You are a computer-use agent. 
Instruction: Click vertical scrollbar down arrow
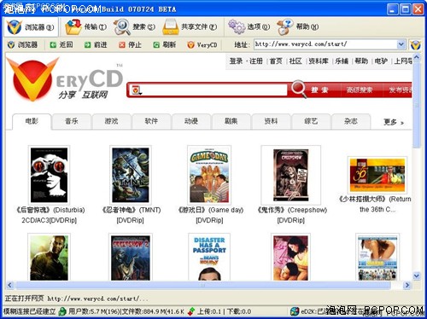pyautogui.click(x=417, y=275)
